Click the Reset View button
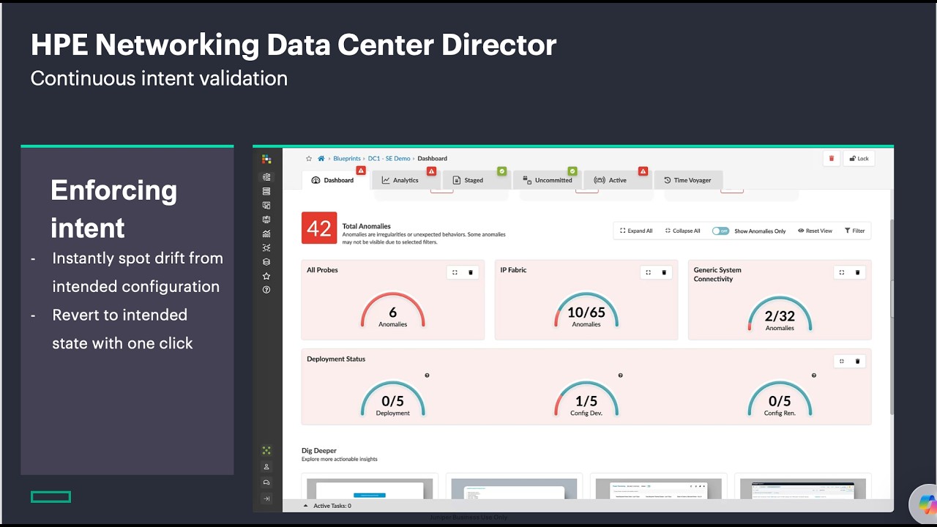The height and width of the screenshot is (527, 937). (x=815, y=231)
